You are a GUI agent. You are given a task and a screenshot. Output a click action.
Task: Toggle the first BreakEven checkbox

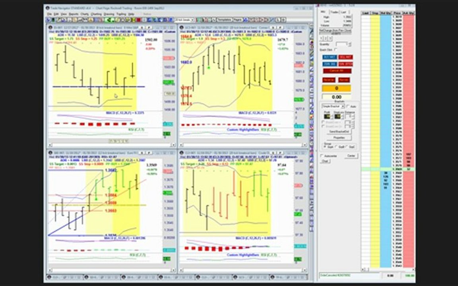(x=323, y=122)
